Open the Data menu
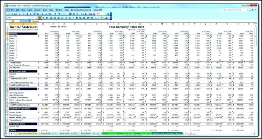This screenshot has width=262, height=139. coord(51,10)
